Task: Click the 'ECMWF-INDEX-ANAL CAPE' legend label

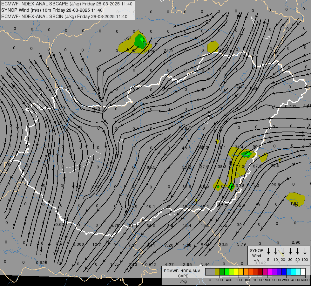Action: tap(183, 274)
